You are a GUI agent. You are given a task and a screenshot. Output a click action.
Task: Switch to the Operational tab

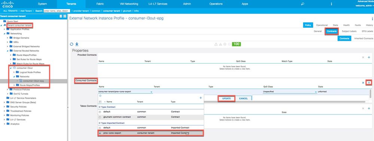point(322,25)
